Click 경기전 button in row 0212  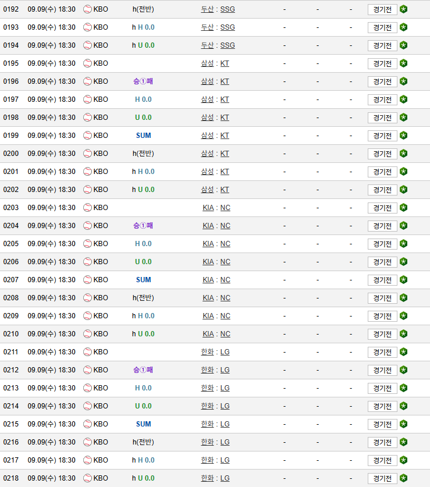(x=382, y=370)
